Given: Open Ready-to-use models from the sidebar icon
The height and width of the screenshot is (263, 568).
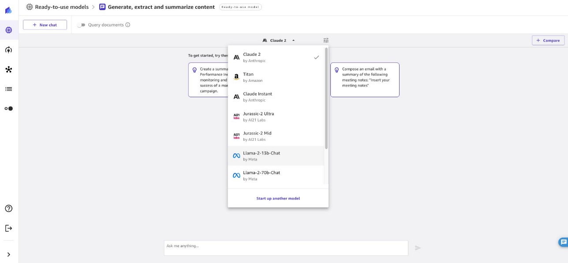Looking at the screenshot, I should [9, 30].
